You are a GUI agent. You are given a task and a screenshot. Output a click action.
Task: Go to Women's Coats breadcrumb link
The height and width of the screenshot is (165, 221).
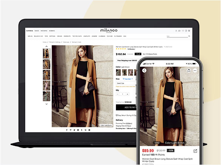77,42
